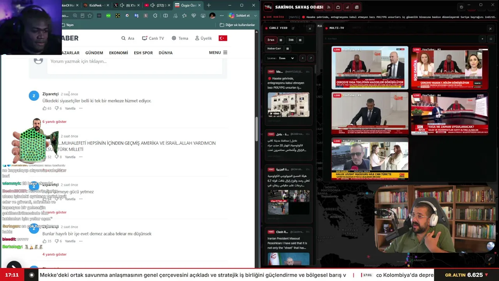Pop out the Canlı Feed panel
Screen dimensions: 499x281
coord(293,28)
